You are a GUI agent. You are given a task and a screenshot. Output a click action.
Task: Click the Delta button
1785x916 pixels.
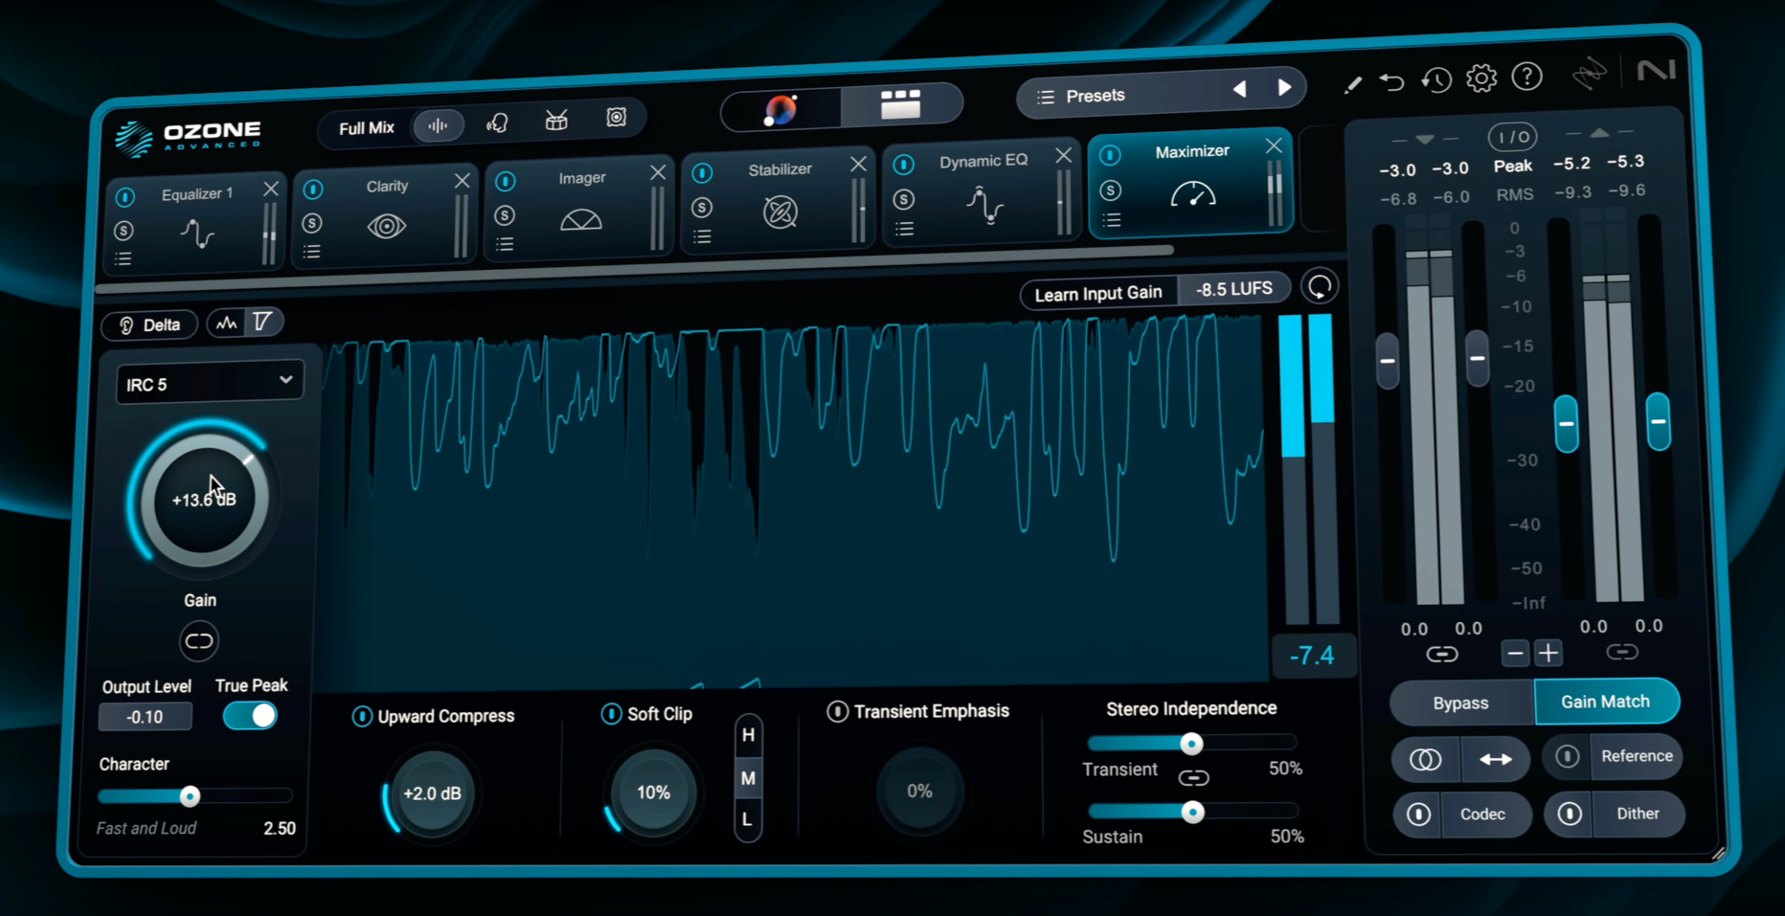(149, 325)
